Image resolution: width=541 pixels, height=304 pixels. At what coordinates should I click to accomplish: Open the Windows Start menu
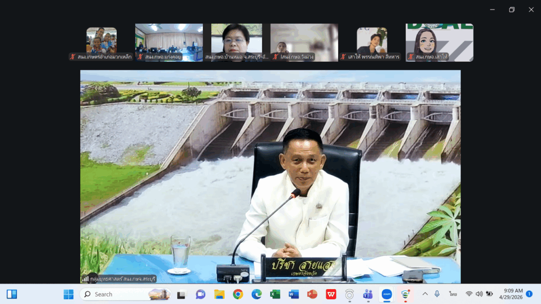click(68, 294)
